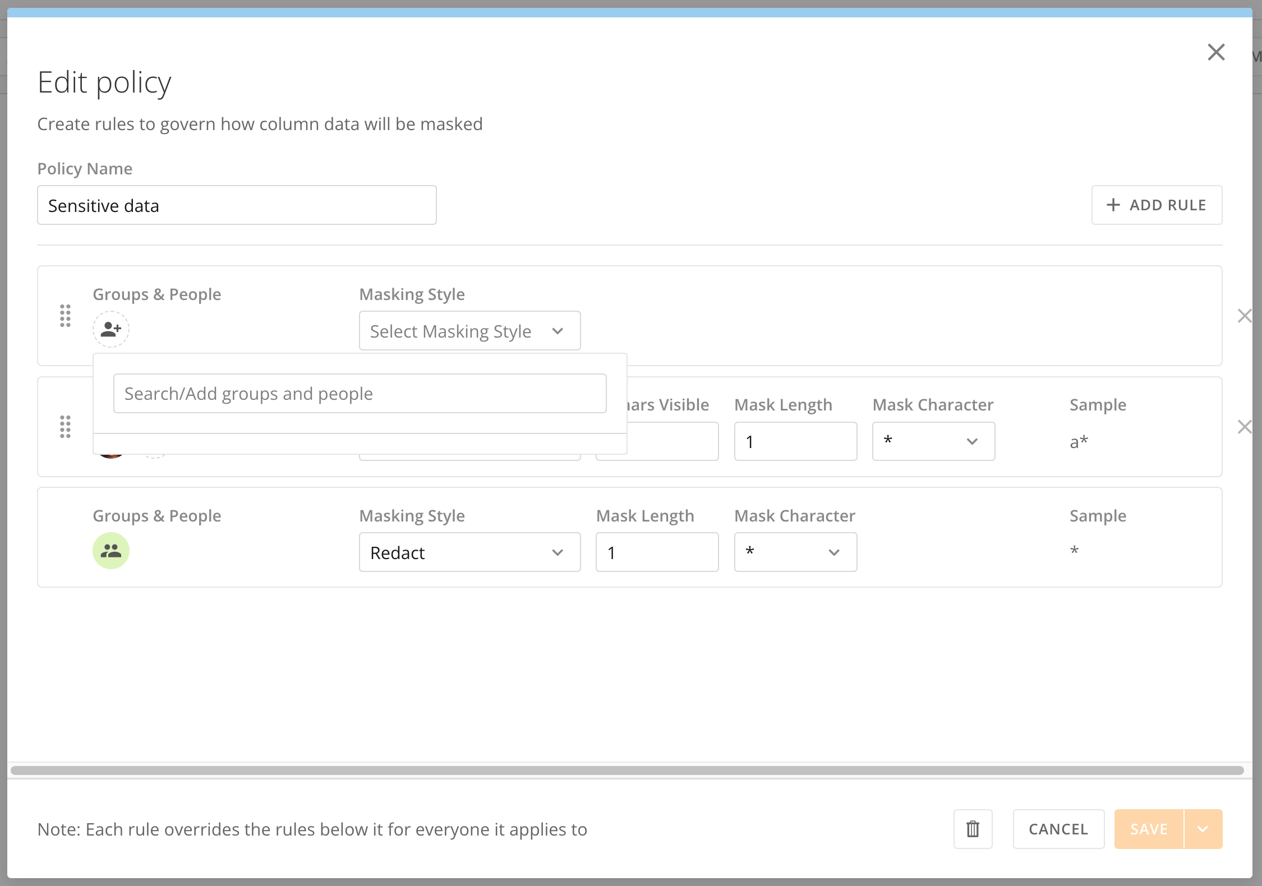Click the ADD RULE button
Screen dimensions: 1262x886
[x=1157, y=205]
